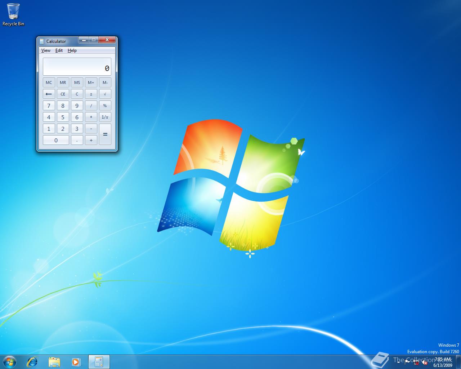The height and width of the screenshot is (369, 461).
Task: Open the Start menu orb
Action: tap(9, 361)
